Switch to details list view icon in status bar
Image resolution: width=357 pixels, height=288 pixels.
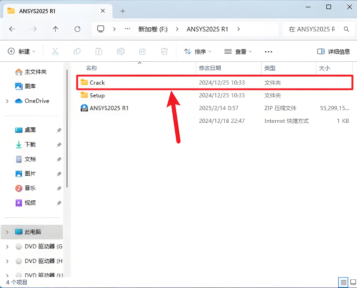point(343,283)
